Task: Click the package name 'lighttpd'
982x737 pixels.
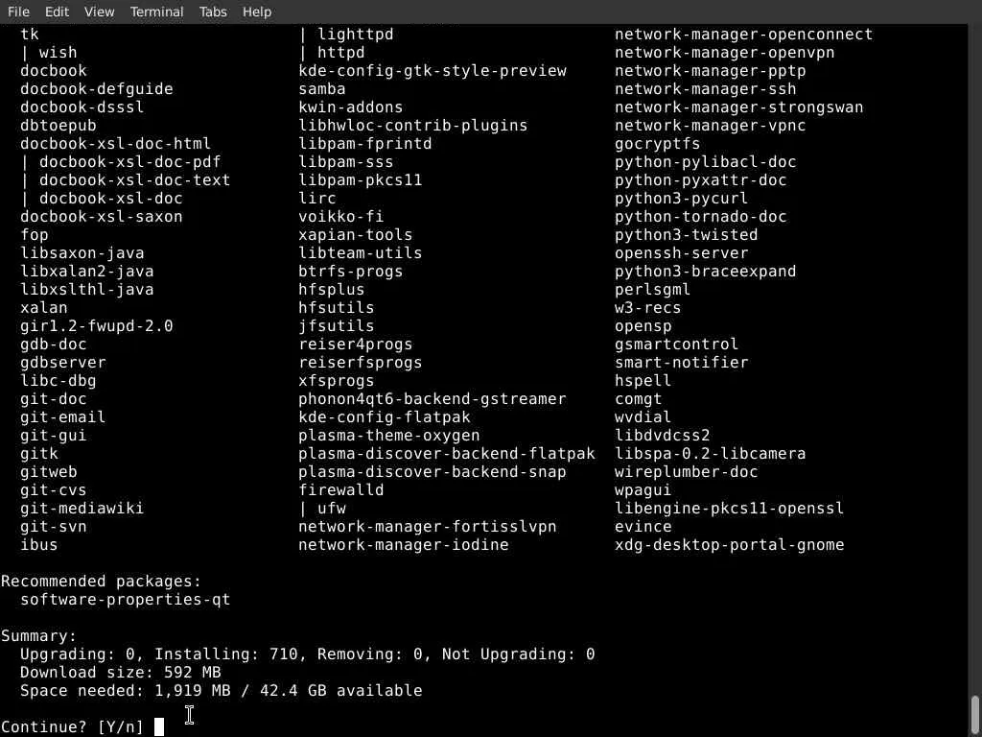Action: point(356,35)
